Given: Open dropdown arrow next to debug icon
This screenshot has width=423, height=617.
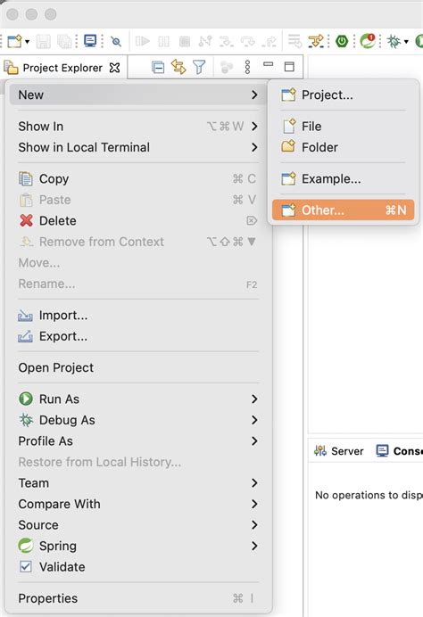Looking at the screenshot, I should [406, 41].
